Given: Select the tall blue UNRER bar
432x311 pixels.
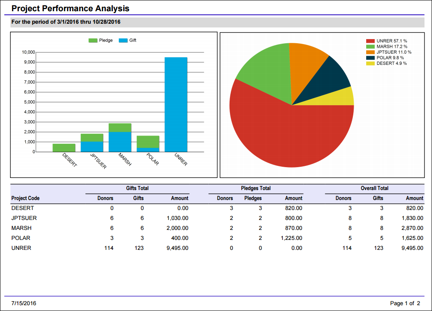Looking at the screenshot, I should (176, 104).
